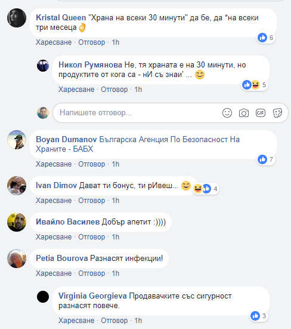View likes on Virginia Georgieva's reply
This screenshot has height=329, width=291.
259,316
